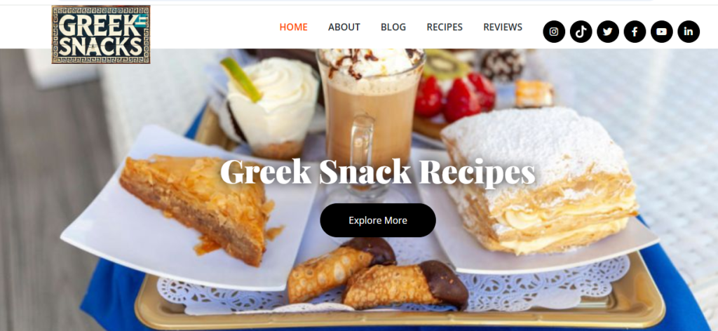Click the whipped cream on the coffee glass

pos(370,63)
